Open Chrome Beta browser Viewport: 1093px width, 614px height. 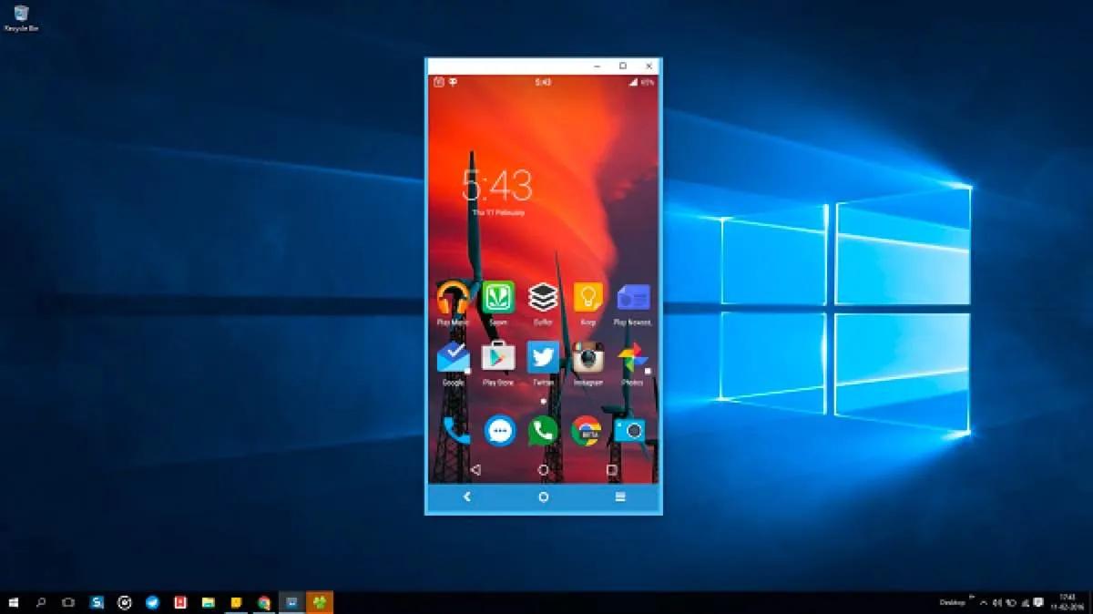coord(587,428)
